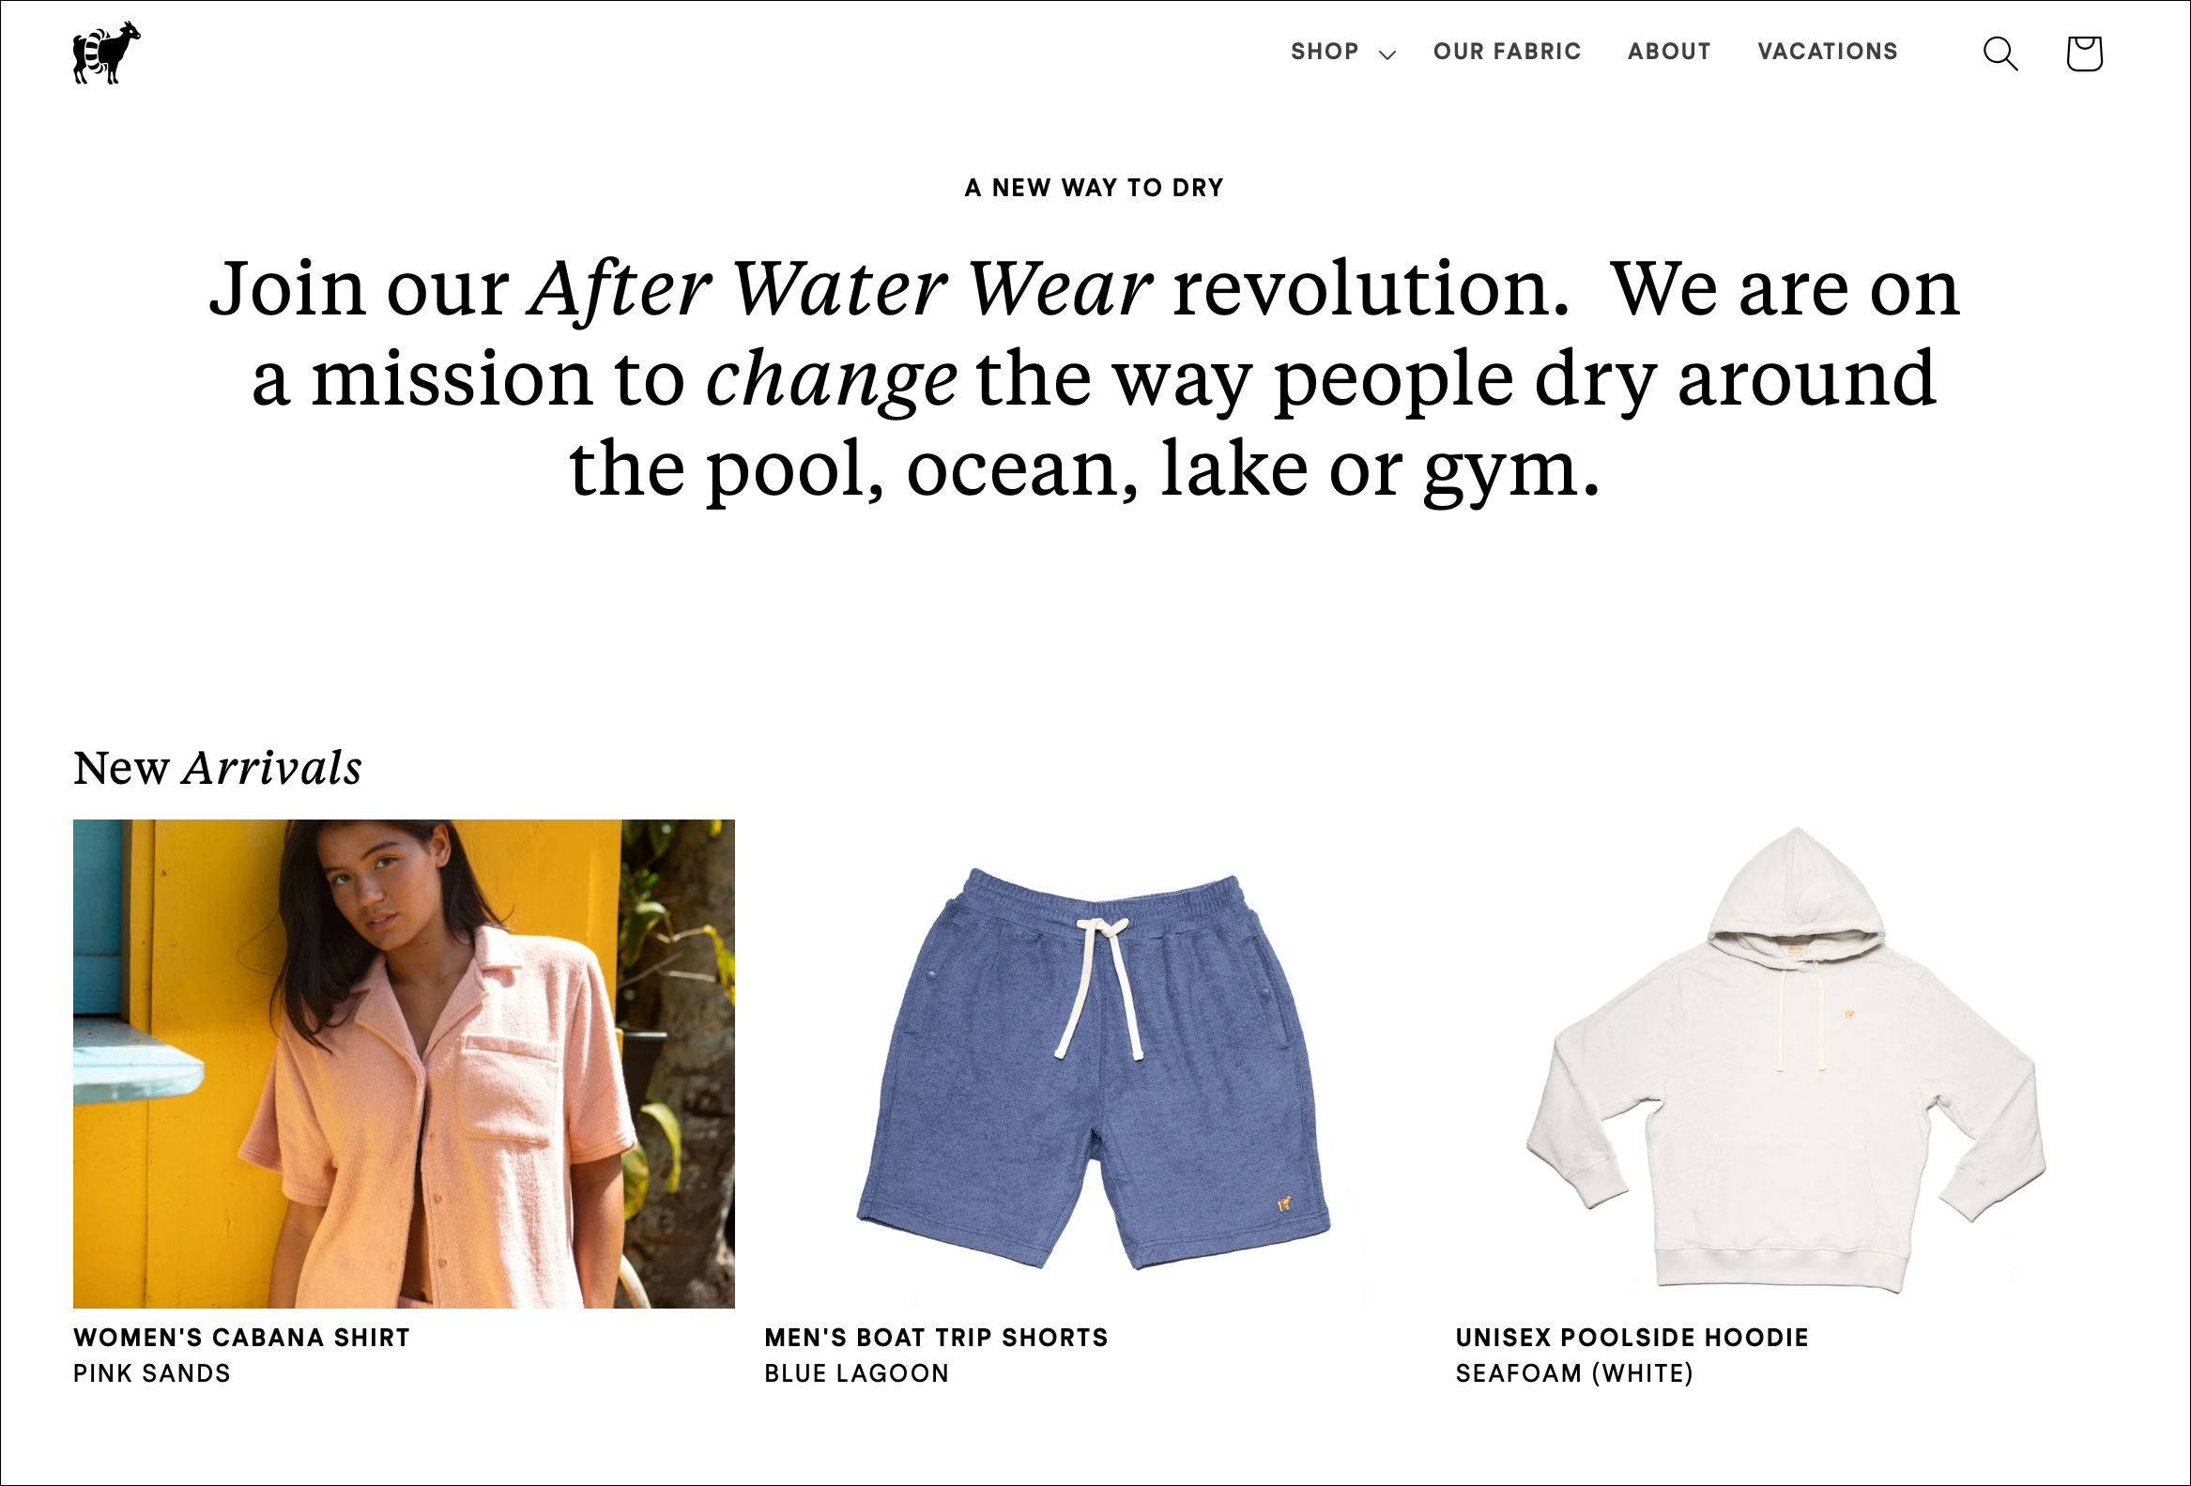View the Women's Cabana Shirt photo
The height and width of the screenshot is (1486, 2191).
click(404, 1064)
